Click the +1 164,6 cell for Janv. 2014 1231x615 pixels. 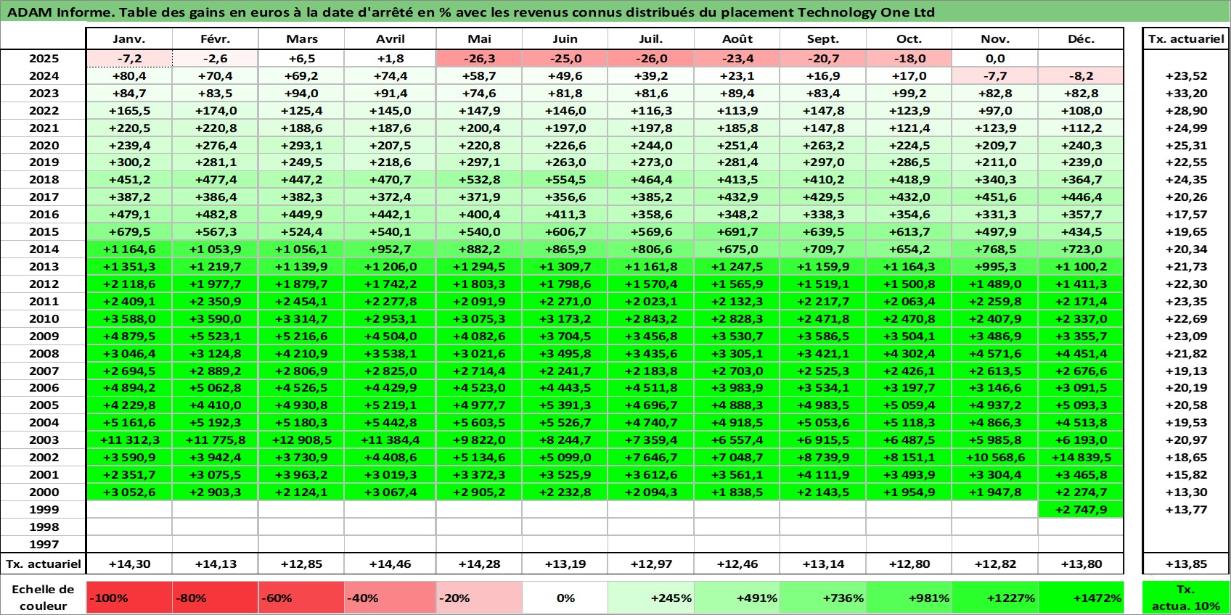pos(129,249)
